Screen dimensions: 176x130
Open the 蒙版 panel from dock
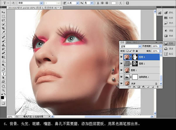[169, 36]
